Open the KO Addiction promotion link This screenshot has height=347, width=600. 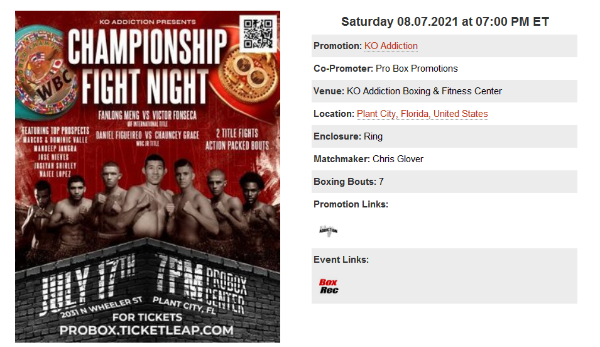point(391,46)
